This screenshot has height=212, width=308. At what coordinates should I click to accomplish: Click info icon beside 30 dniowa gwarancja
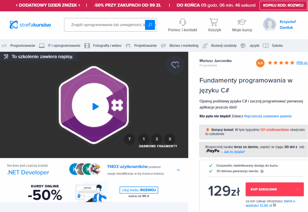pos(262,171)
